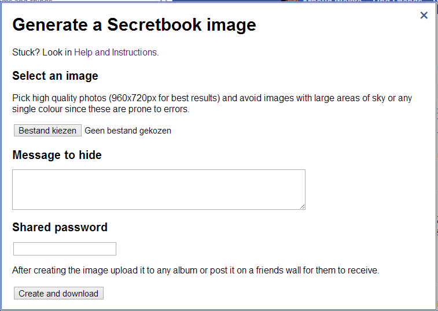Click the Message to hide heading
Image resolution: width=438 pixels, height=311 pixels.
[57, 155]
